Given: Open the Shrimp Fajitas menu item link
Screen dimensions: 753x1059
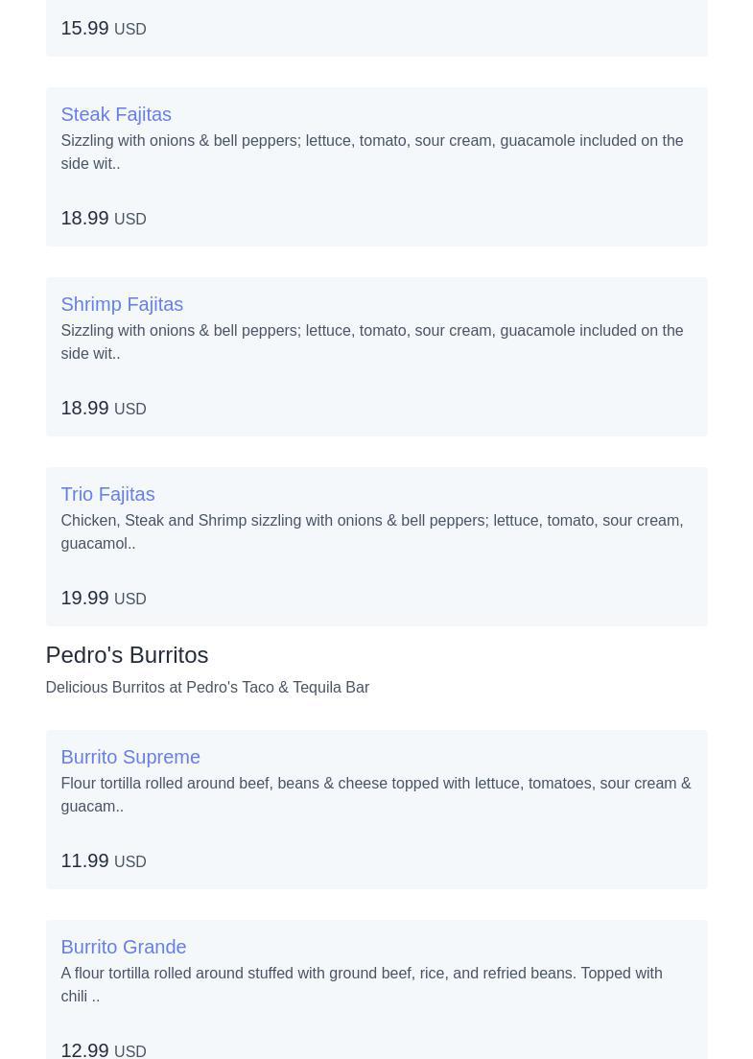Looking at the screenshot, I should tap(122, 304).
